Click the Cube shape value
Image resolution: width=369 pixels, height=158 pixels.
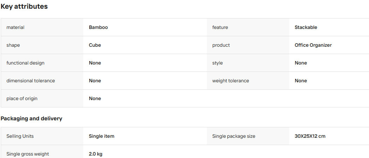[95, 45]
